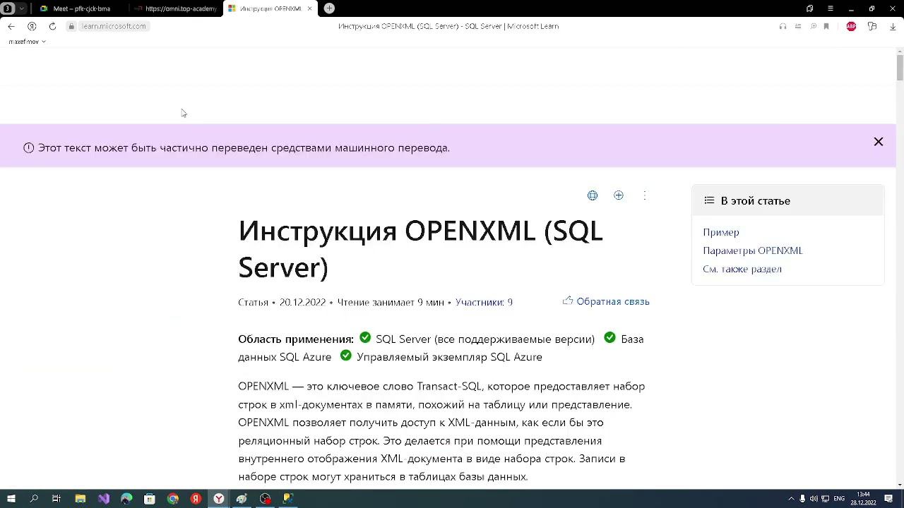Dismiss the machine translation notice

coord(879,142)
